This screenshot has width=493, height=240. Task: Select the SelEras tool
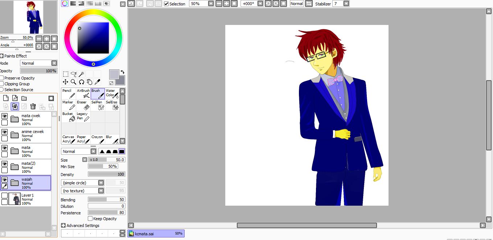[112, 105]
